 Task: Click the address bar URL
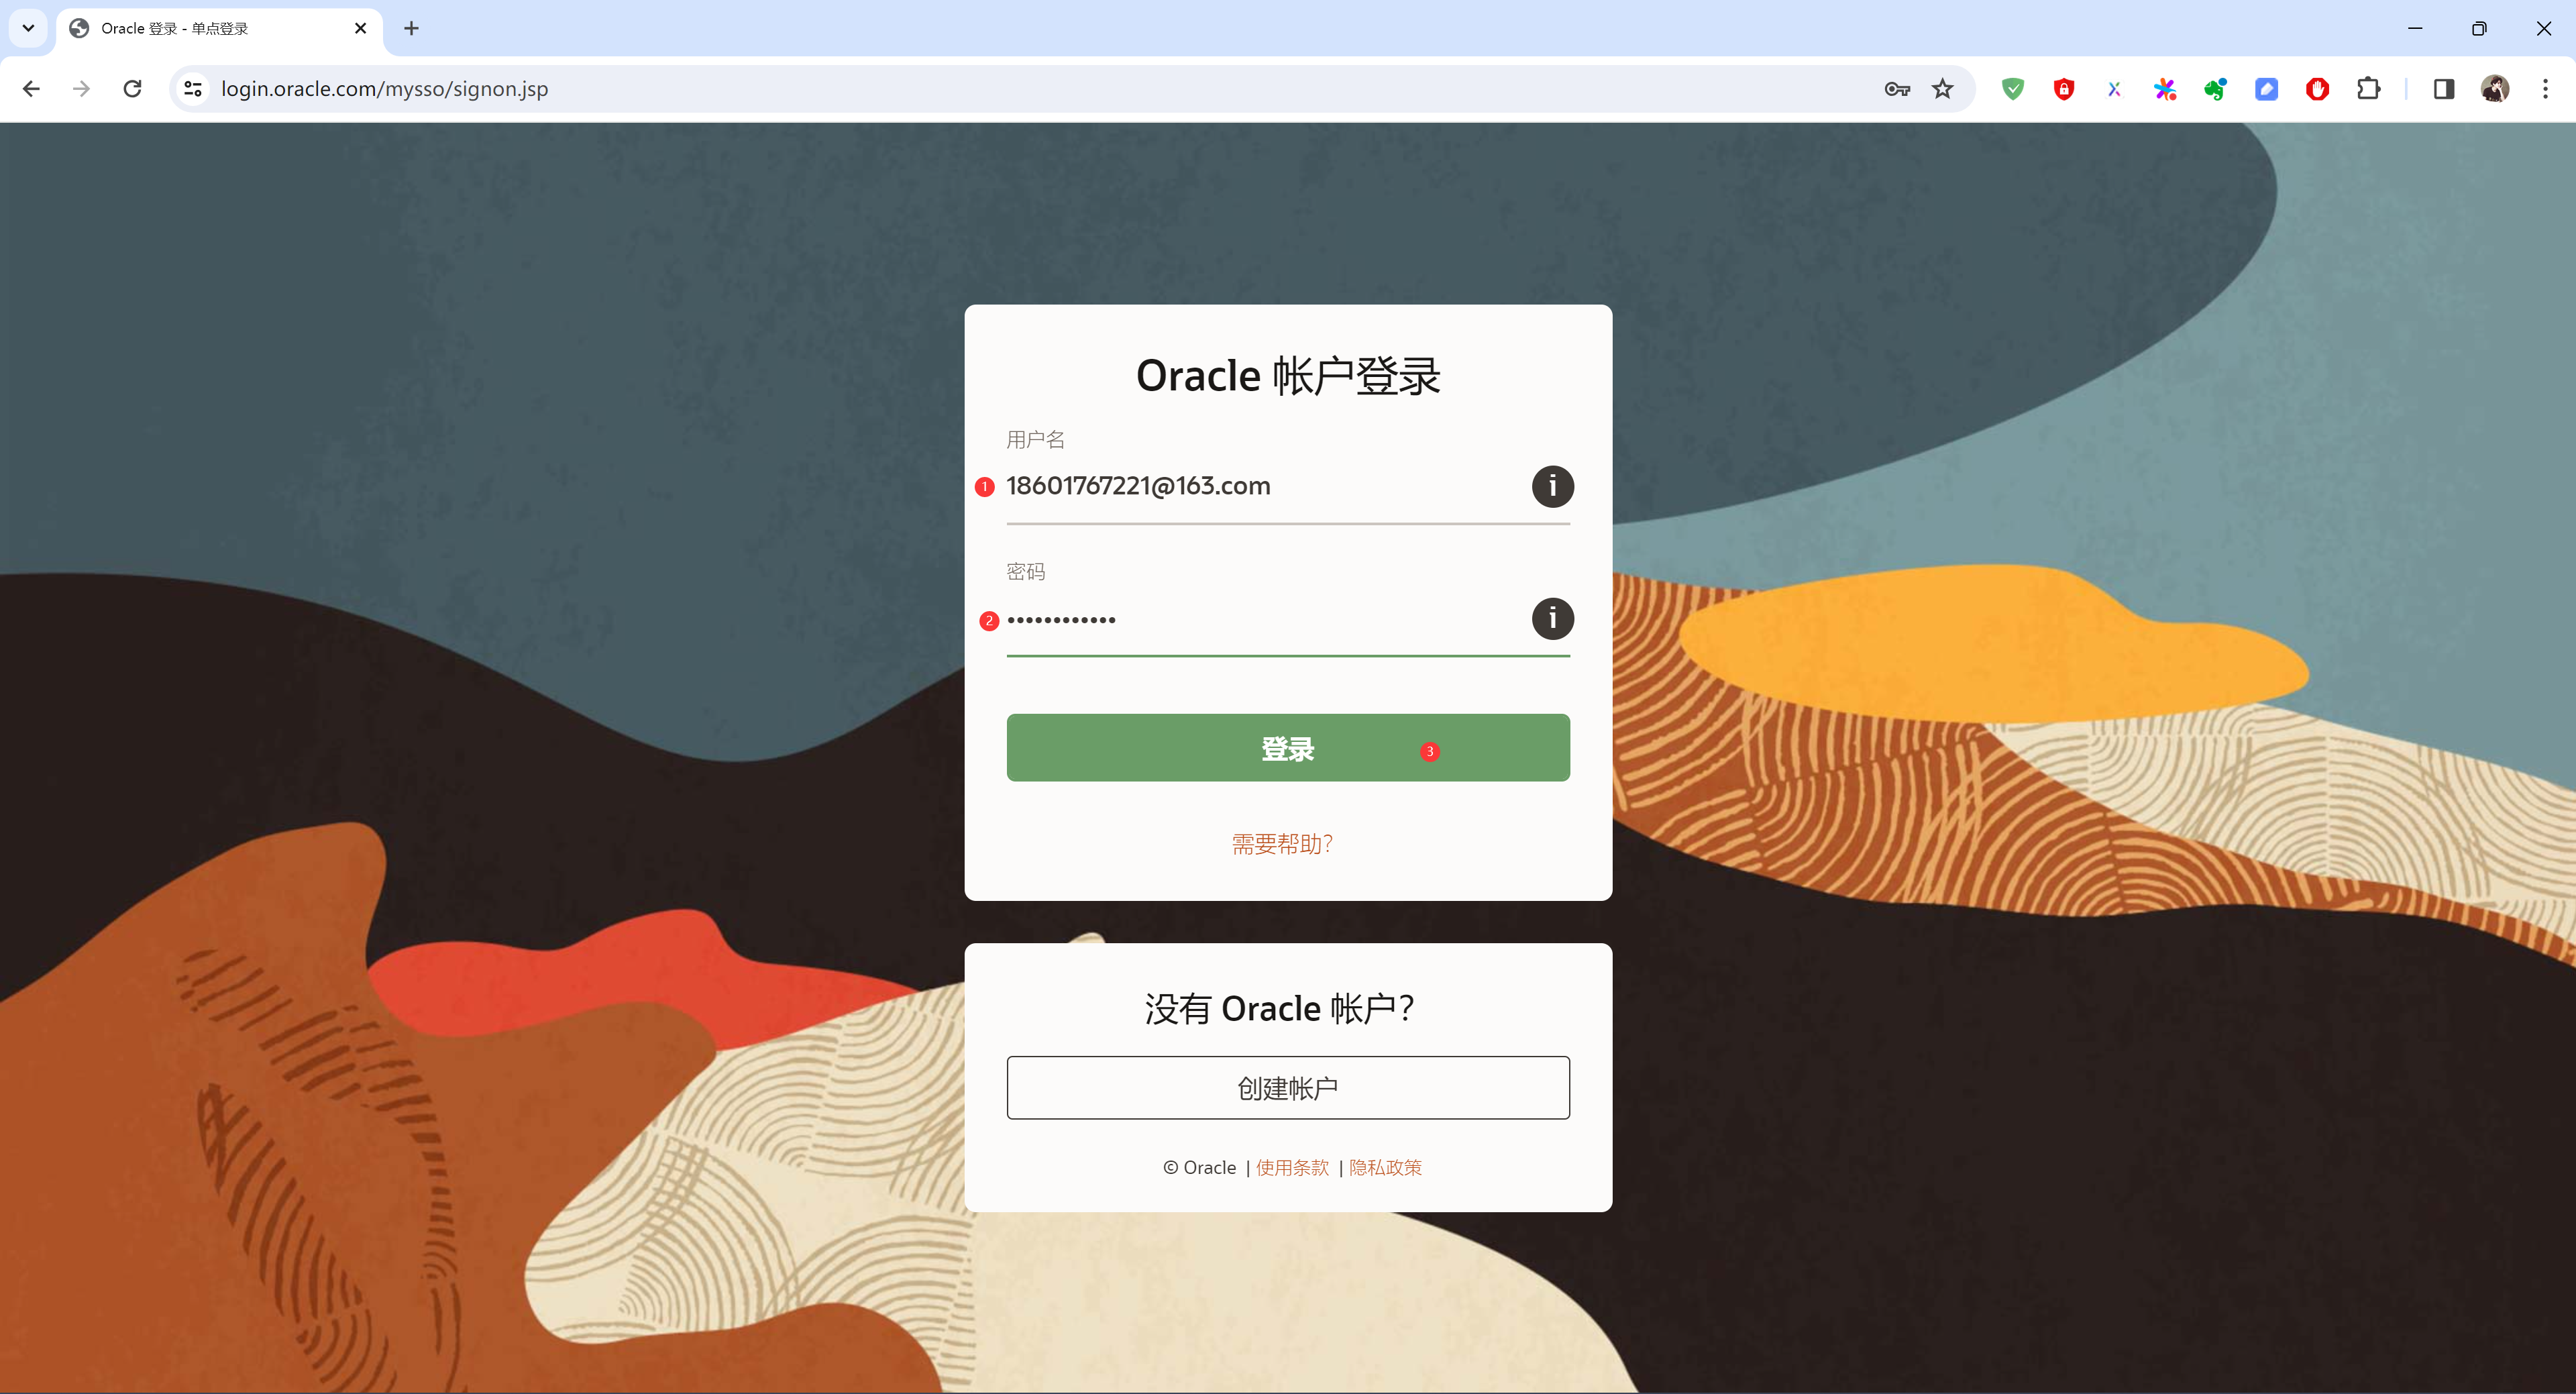384,89
